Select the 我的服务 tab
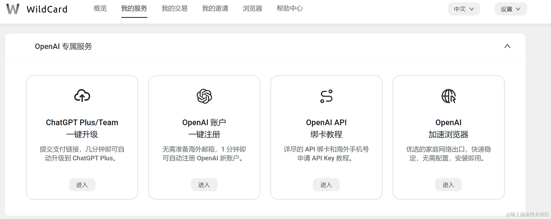 pos(134,9)
